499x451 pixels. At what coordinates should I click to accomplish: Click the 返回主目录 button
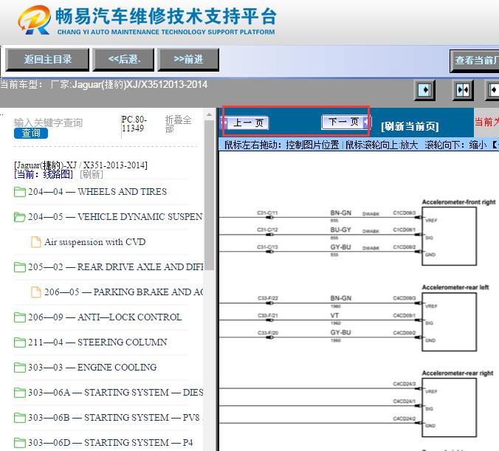pos(47,60)
